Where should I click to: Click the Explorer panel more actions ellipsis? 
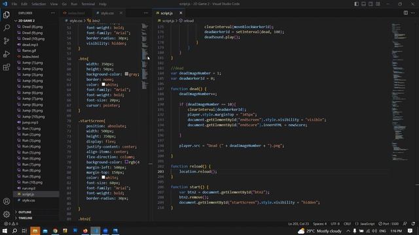point(53,13)
